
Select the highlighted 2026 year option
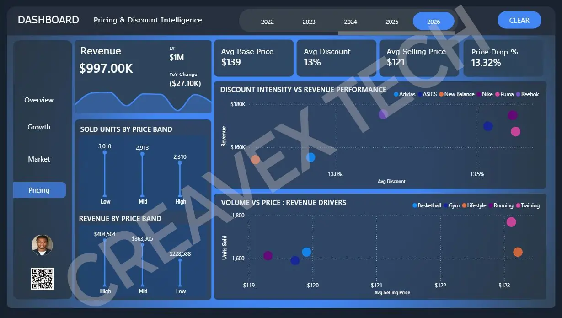(434, 22)
